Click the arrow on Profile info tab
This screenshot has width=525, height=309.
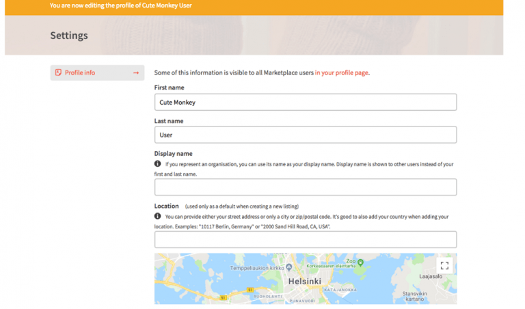click(x=136, y=72)
